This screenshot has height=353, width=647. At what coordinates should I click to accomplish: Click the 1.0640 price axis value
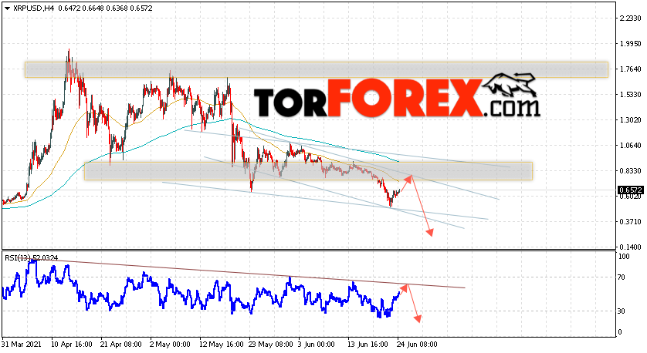click(631, 146)
